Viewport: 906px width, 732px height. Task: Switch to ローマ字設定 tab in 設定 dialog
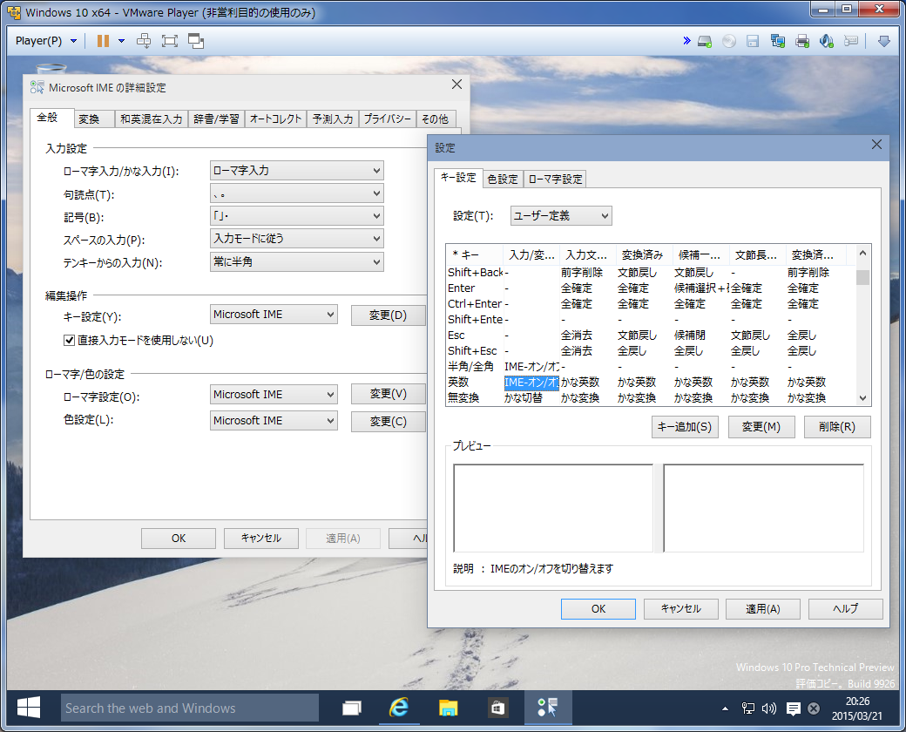(x=555, y=180)
